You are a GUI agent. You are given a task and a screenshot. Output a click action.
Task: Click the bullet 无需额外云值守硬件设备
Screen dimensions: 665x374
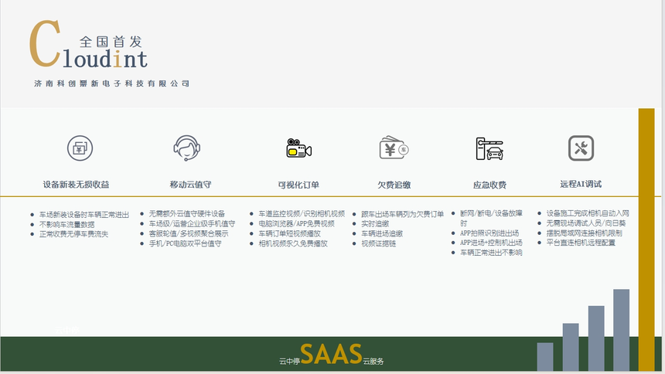186,214
